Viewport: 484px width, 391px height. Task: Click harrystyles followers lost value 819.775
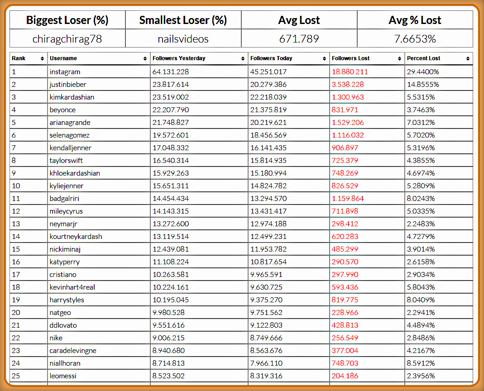point(345,300)
